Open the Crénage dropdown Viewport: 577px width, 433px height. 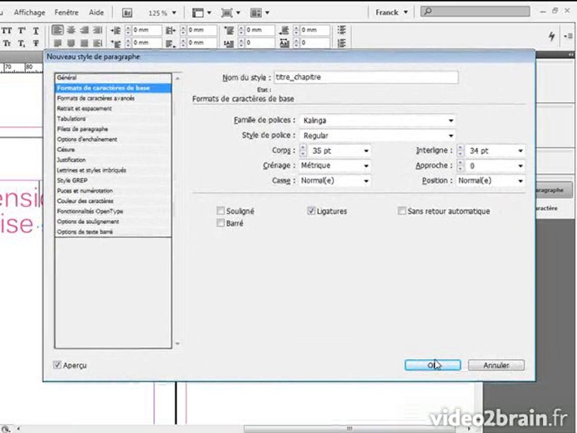click(x=335, y=166)
